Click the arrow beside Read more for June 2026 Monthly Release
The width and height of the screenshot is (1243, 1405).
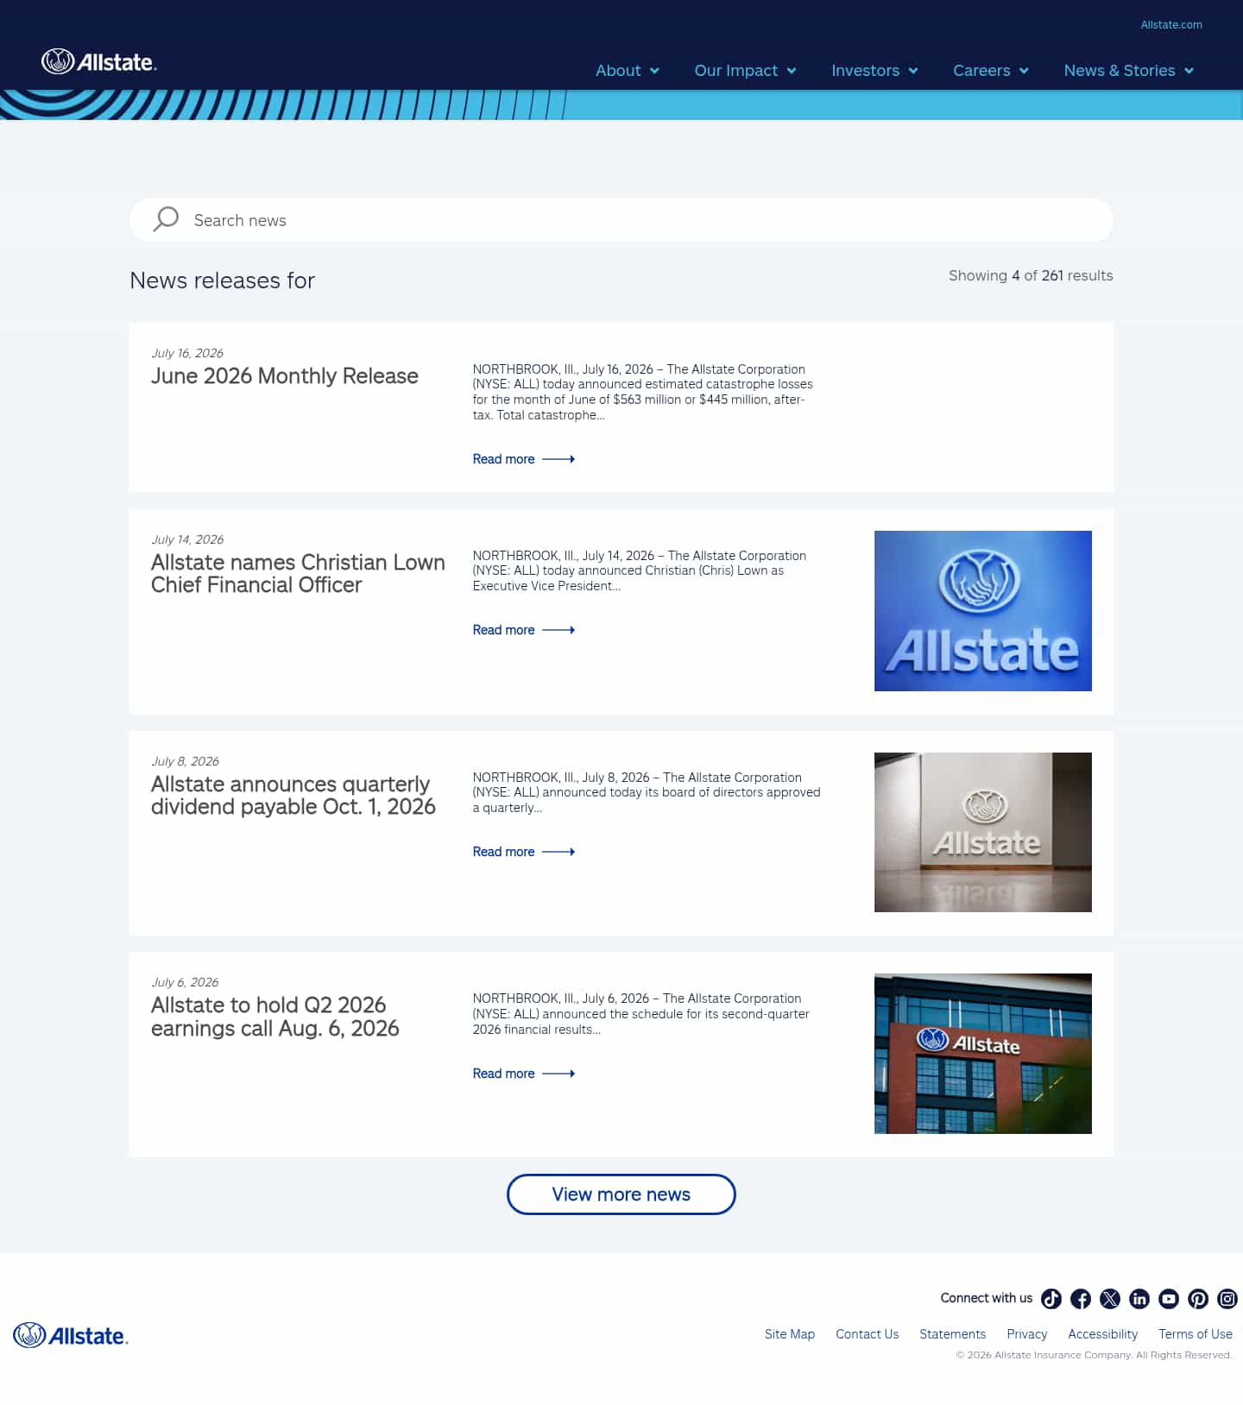pos(558,459)
